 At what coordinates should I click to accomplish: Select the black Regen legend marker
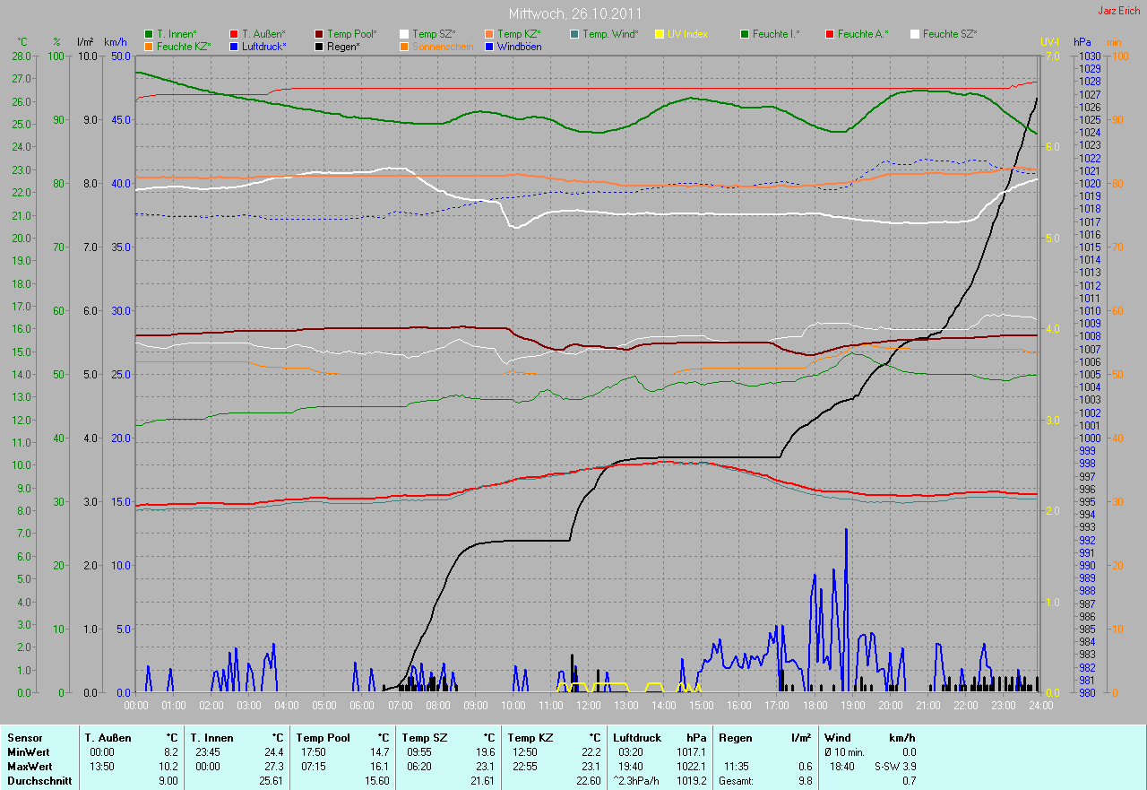point(319,46)
